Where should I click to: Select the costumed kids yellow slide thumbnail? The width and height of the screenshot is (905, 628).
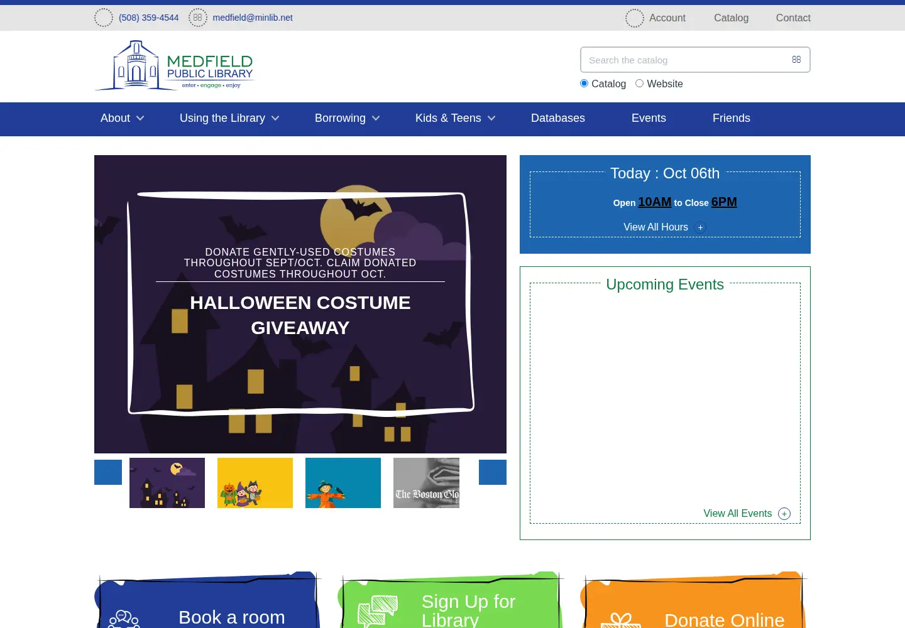(255, 483)
